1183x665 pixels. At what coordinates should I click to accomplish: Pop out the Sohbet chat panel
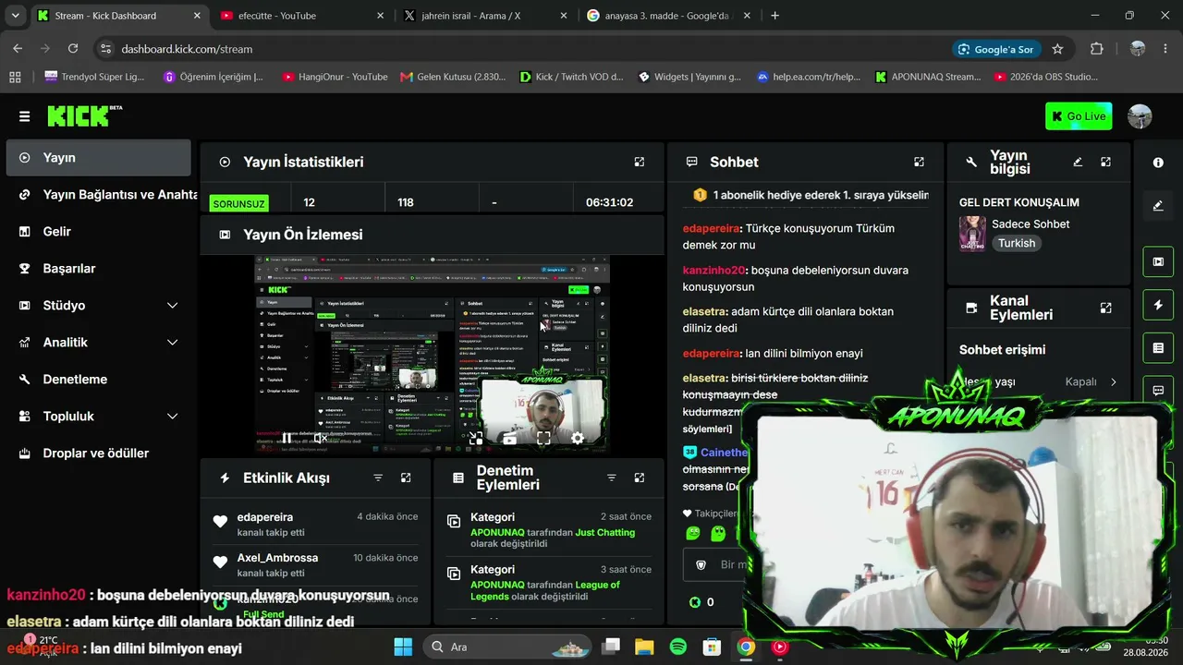coord(919,162)
